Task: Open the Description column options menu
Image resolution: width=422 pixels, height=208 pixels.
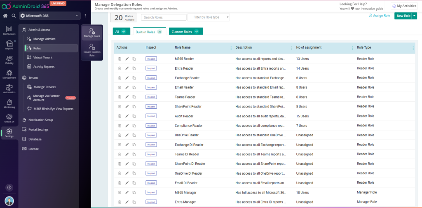Action: (292, 48)
